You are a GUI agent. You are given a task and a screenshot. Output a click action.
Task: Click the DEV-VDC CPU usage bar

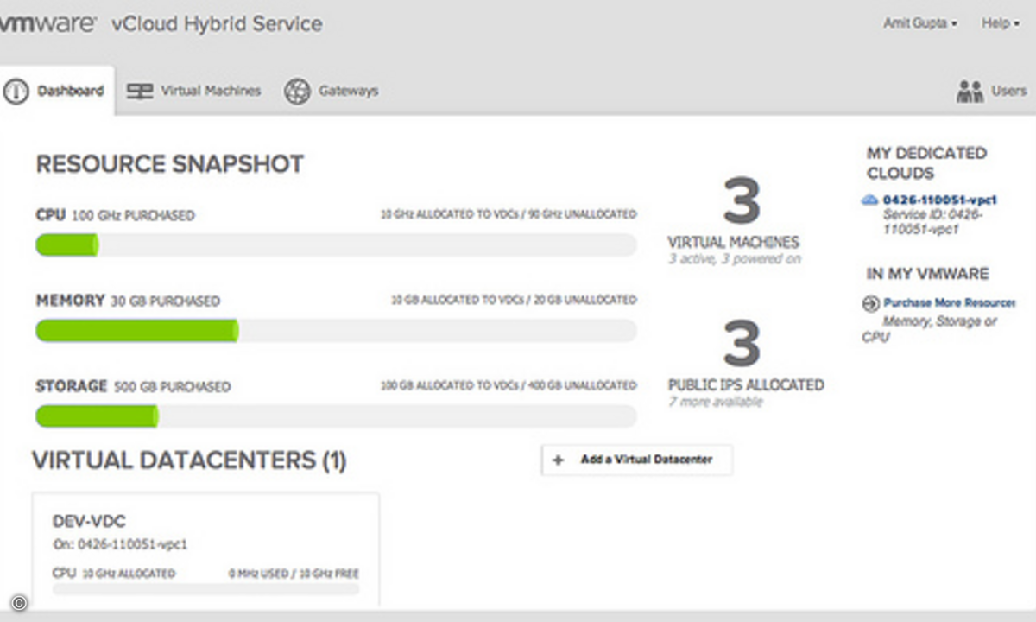205,589
